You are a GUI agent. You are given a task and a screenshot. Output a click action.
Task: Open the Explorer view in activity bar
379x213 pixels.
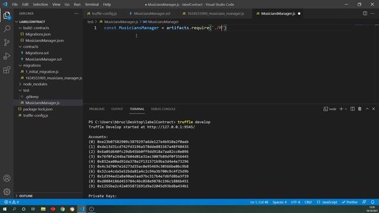coord(7,15)
